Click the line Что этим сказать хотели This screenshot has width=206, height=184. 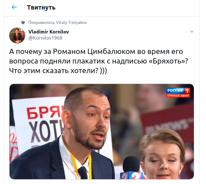click(x=54, y=71)
